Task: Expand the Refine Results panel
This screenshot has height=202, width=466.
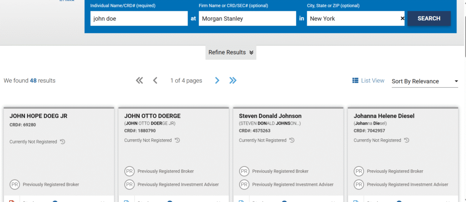Action: click(231, 52)
